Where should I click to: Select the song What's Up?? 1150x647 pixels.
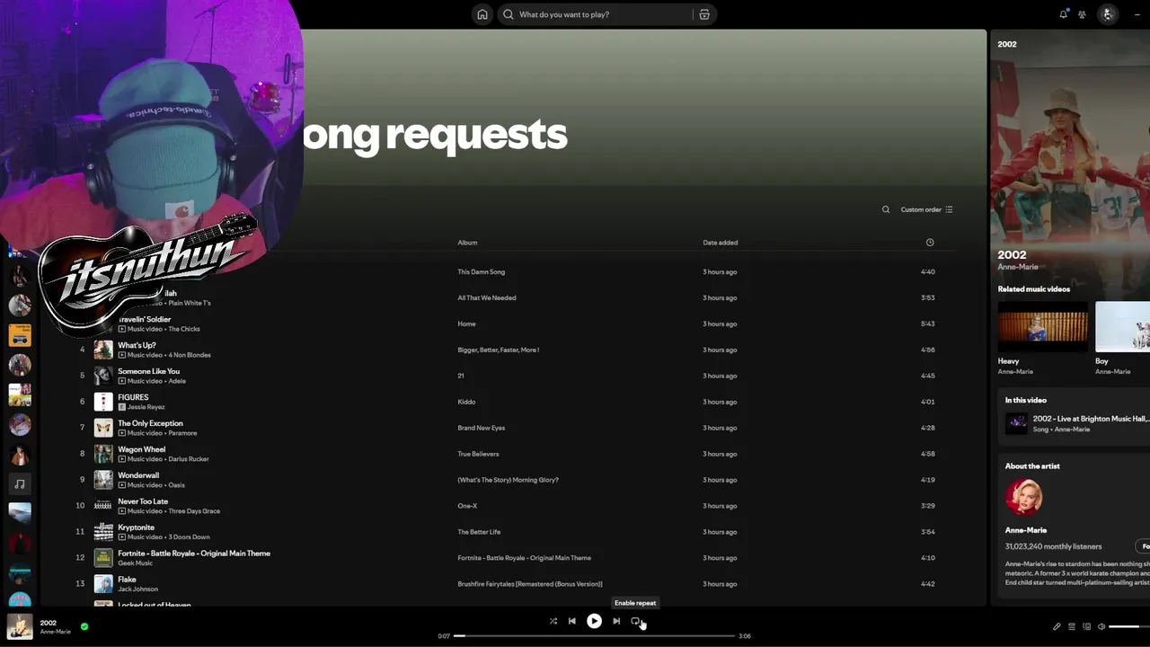click(x=137, y=345)
